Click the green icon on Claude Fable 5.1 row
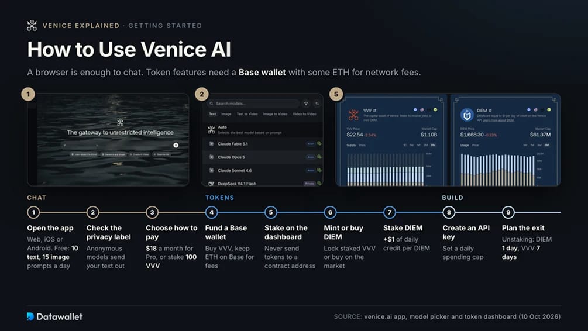 319,144
